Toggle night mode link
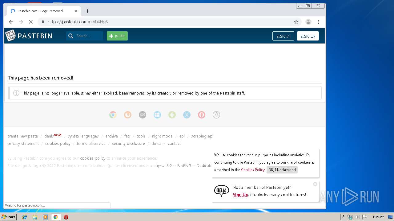Screen dimensions: 394x221 (x=162, y=136)
